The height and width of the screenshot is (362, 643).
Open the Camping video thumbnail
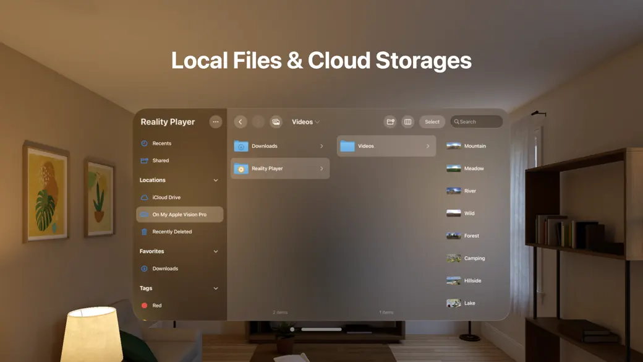[454, 259]
